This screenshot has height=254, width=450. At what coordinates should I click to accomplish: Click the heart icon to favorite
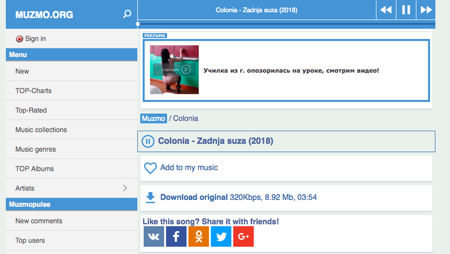pos(150,168)
